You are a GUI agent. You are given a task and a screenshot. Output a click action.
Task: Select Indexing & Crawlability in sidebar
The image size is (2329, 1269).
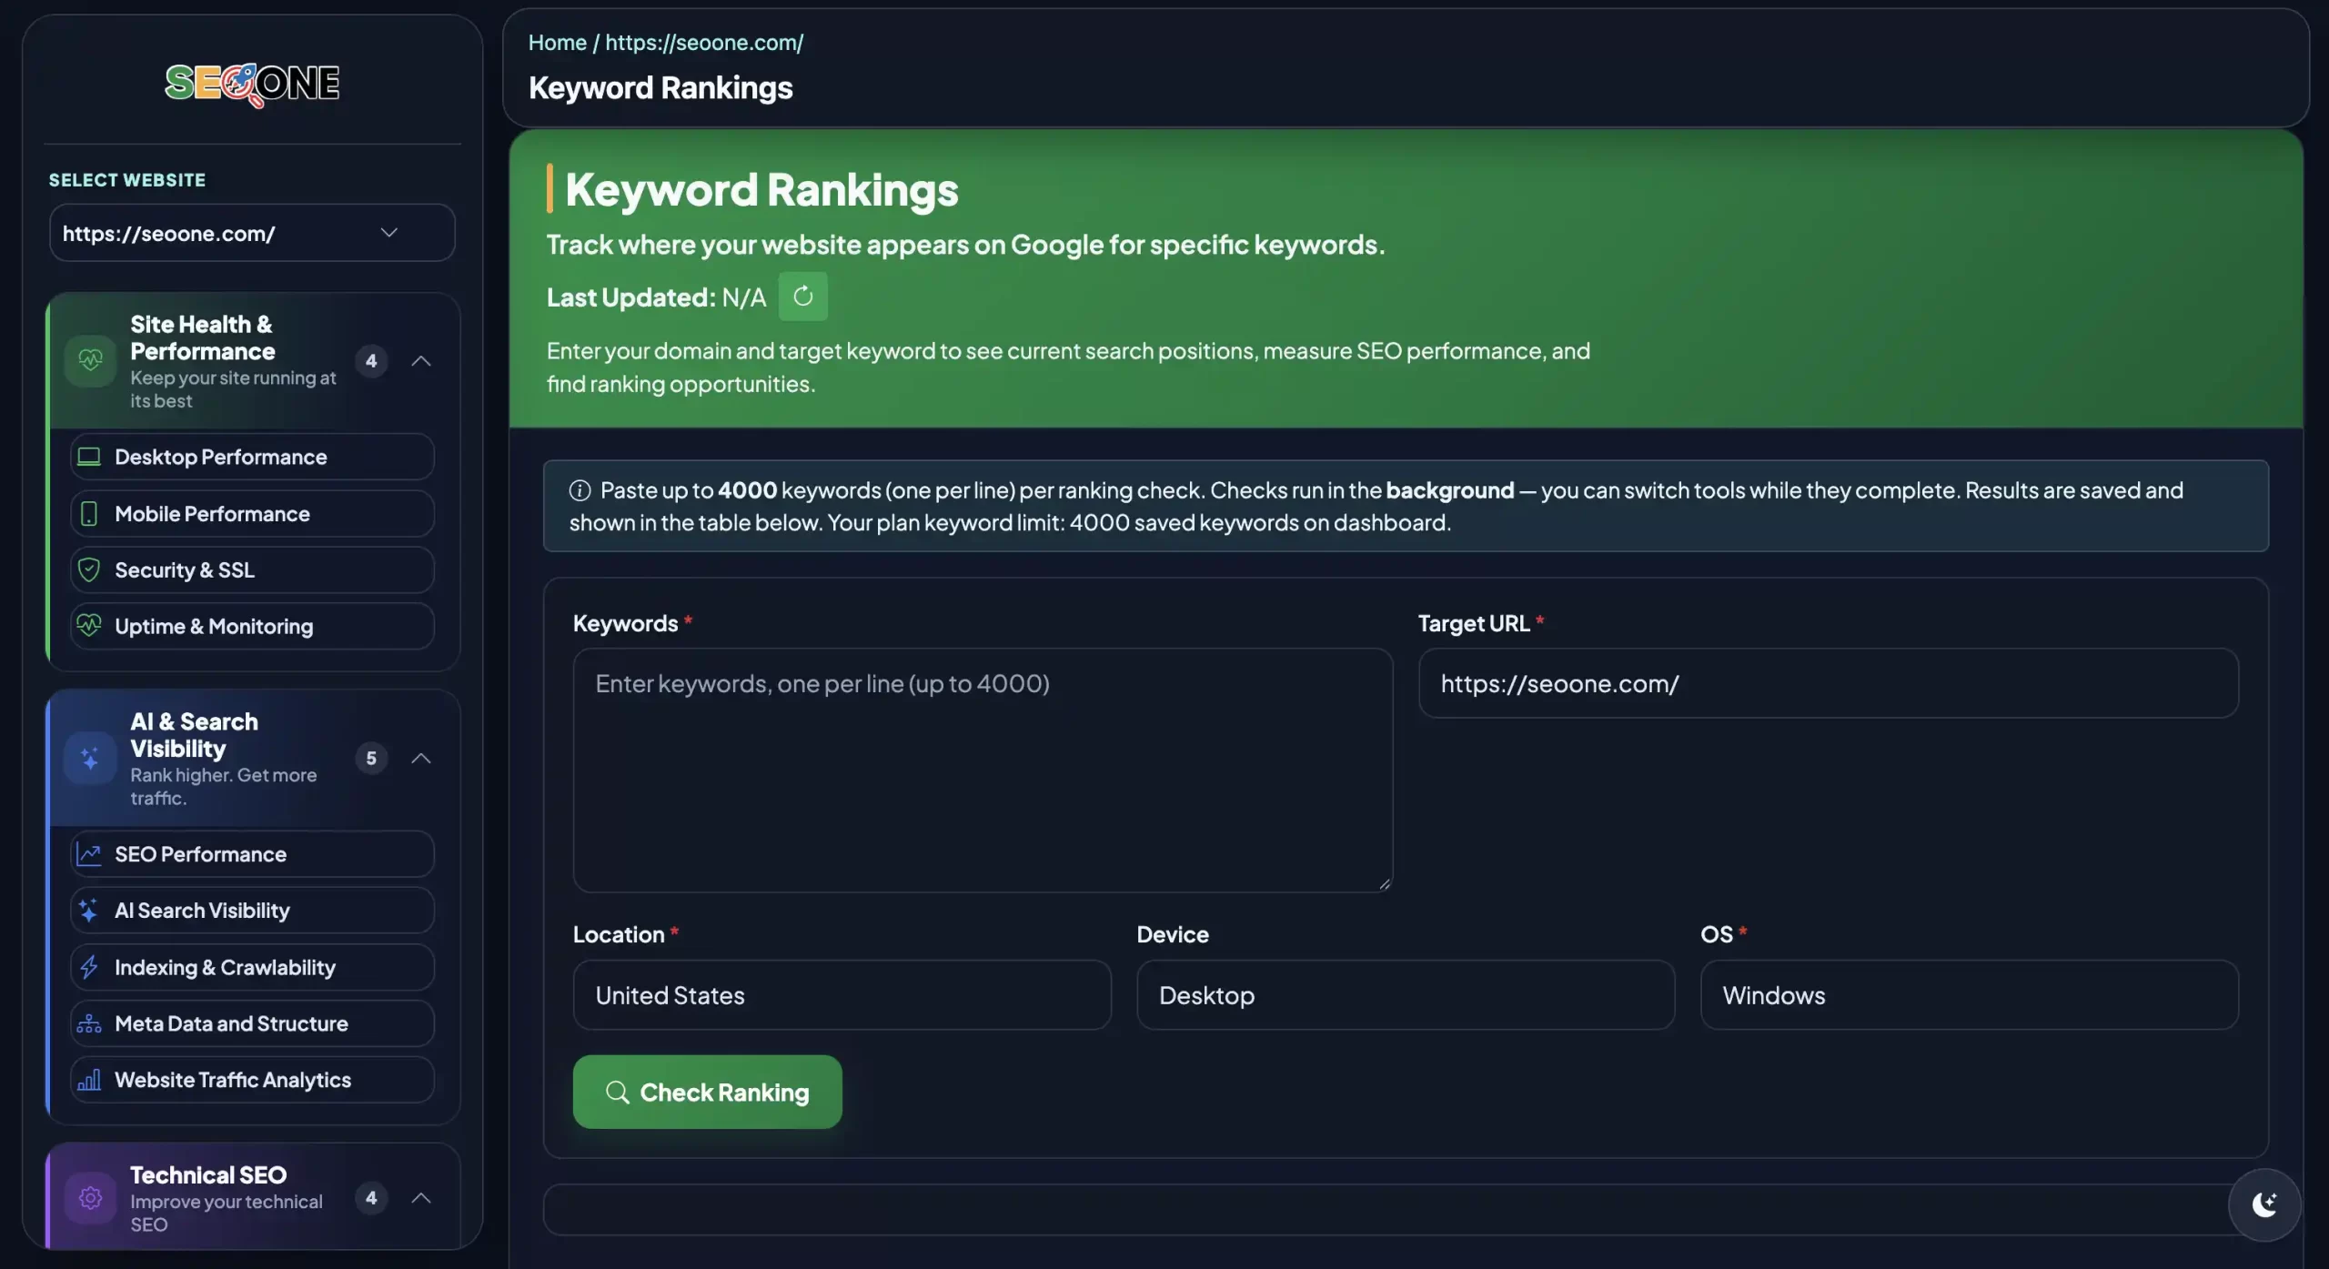pyautogui.click(x=252, y=967)
